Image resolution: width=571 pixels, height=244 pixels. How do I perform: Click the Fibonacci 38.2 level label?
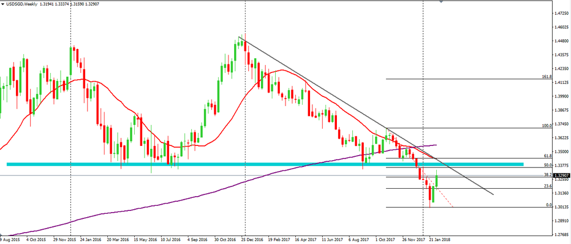click(x=548, y=174)
